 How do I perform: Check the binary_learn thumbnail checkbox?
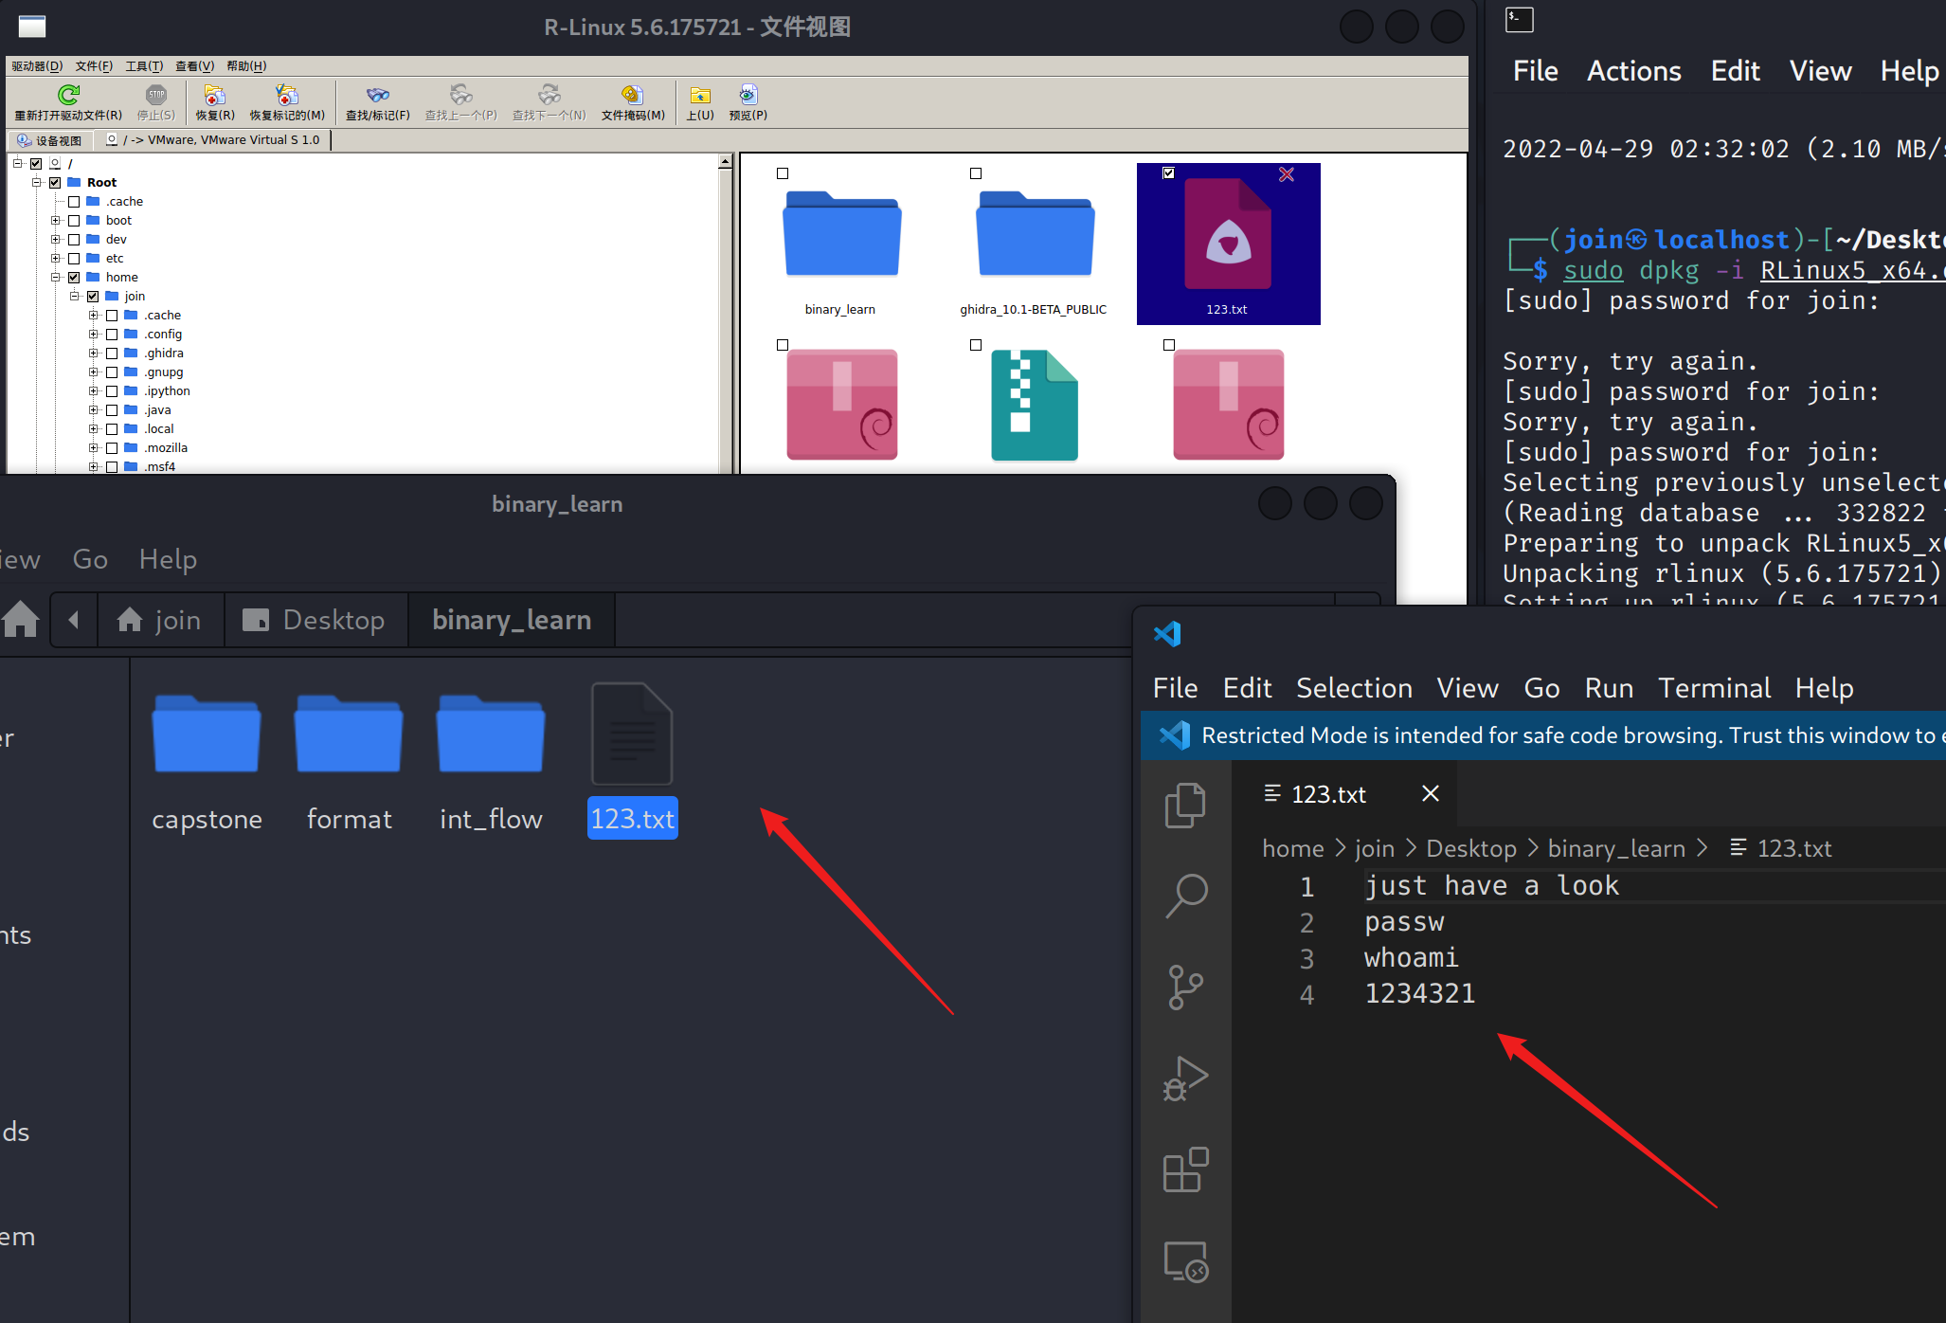click(x=783, y=173)
